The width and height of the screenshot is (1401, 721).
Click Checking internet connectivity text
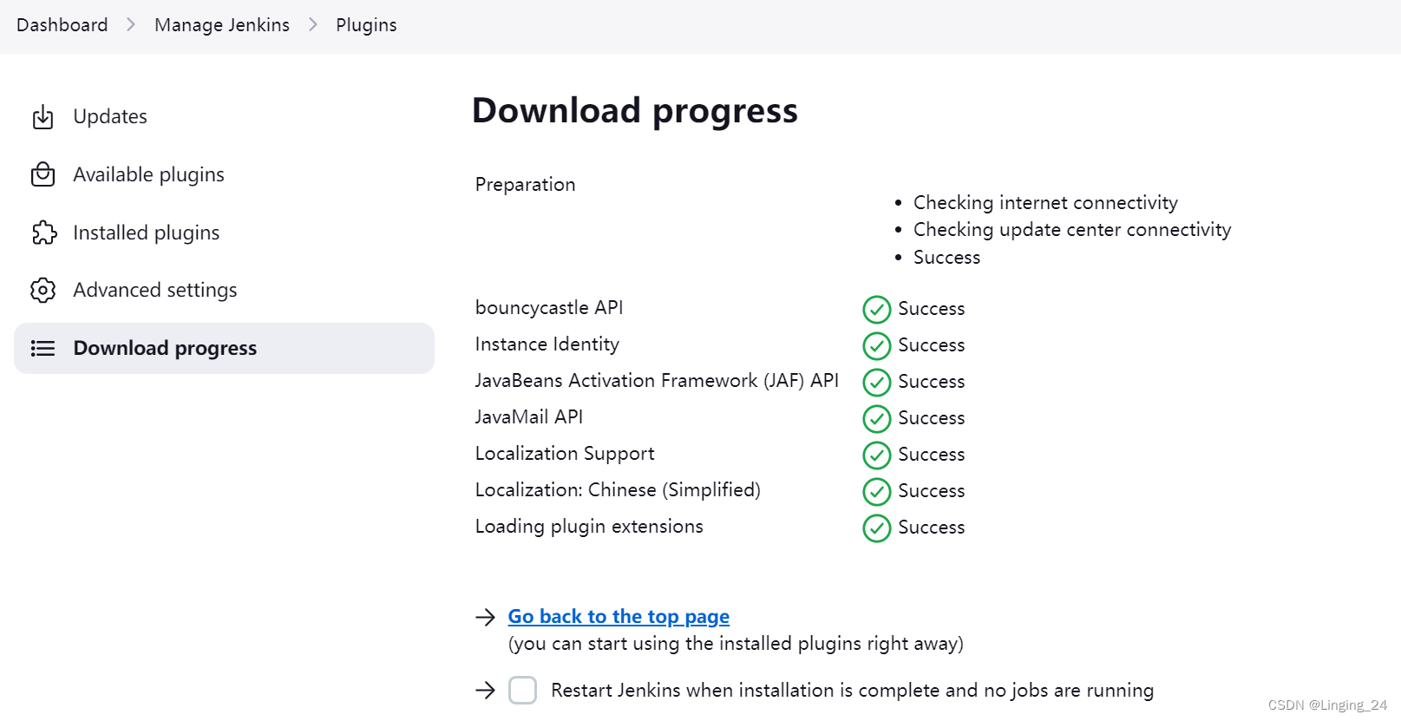tap(1045, 203)
